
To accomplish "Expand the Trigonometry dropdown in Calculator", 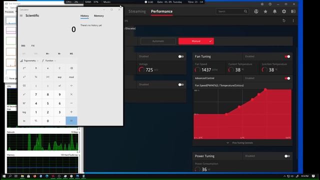I will (x=29, y=60).
